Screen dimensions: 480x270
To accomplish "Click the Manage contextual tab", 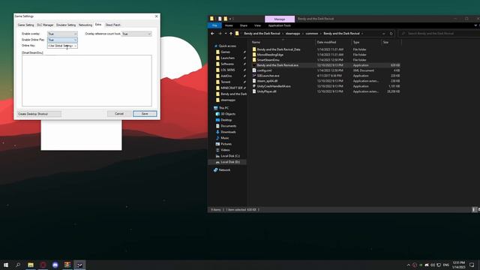I will (x=280, y=19).
